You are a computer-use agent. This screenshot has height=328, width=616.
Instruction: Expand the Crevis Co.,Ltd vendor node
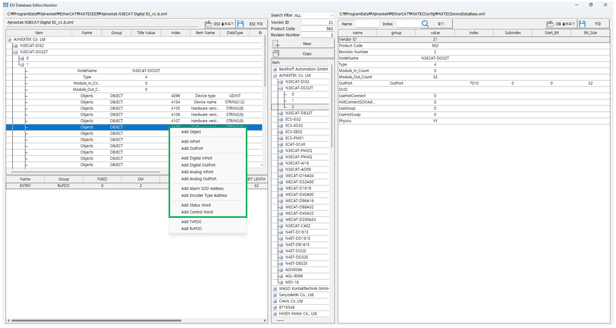point(275,301)
